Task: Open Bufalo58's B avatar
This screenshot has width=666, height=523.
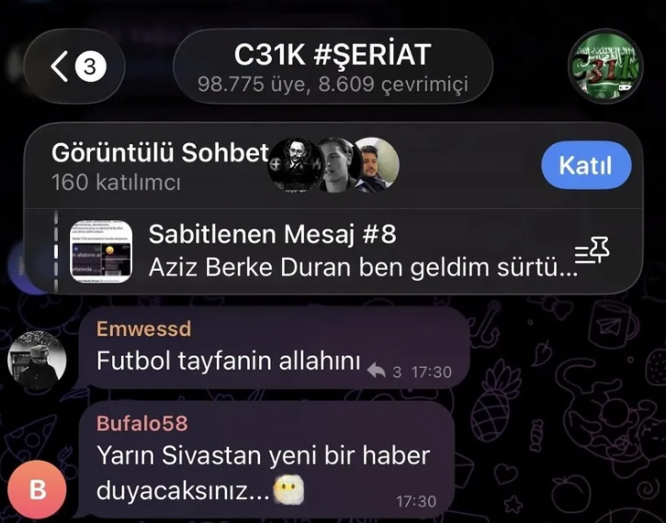Action: pyautogui.click(x=38, y=489)
